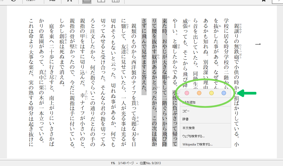Click the chapter heading '一'

click(258, 44)
